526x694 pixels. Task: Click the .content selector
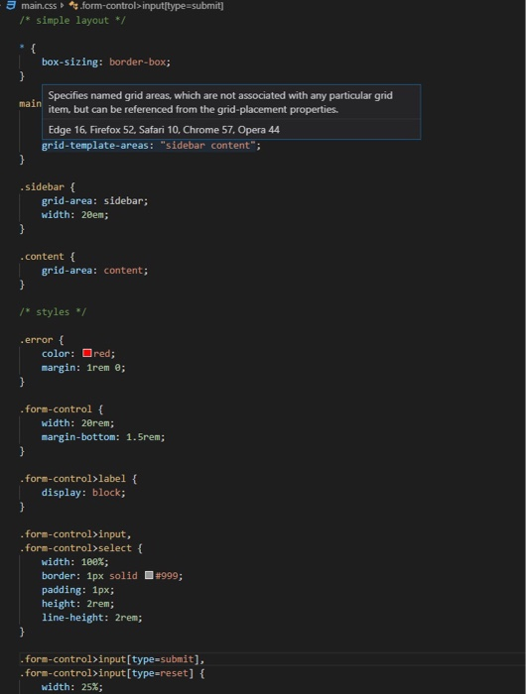coord(42,257)
